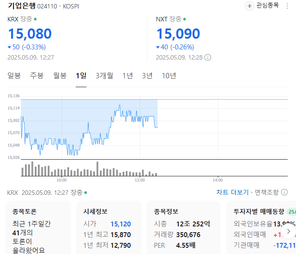Click info icon beside 면책조항
This screenshot has height=254, width=296.
pos(284,192)
